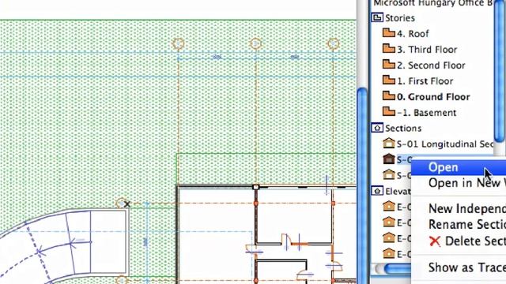Choose Show as Trace menu entry
The image size is (506, 284).
tap(467, 267)
